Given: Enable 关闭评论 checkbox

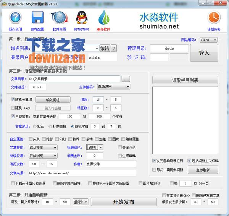Looking at the screenshot, I should pos(119,147).
